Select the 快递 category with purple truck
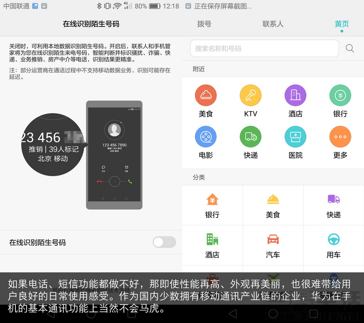Screen dimensions: 364x323 click(x=333, y=205)
